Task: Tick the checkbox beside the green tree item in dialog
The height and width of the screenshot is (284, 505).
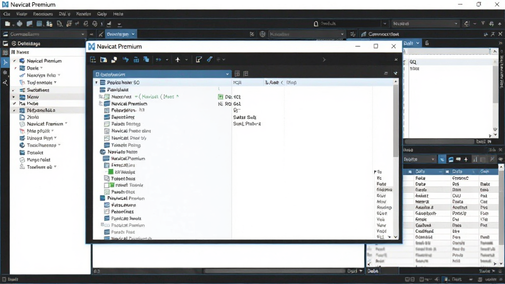Action: click(107, 185)
